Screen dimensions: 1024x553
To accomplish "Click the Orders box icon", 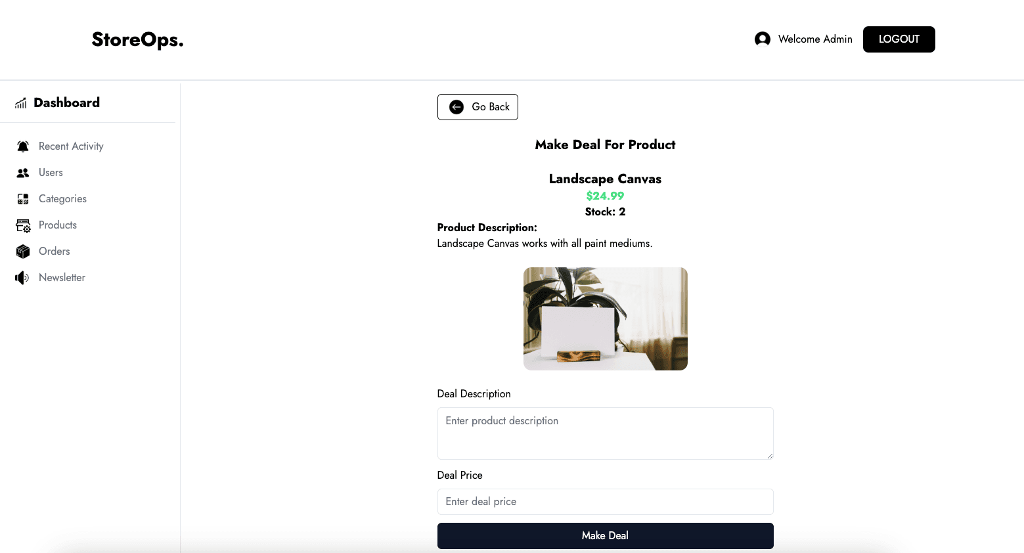I will (x=23, y=252).
